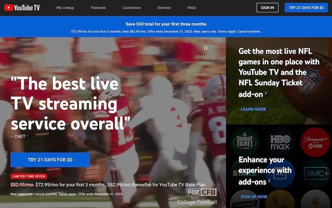Viewport: 332px width, 208px height.
Task: Click the CNET attribution text
Action: pos(19,137)
